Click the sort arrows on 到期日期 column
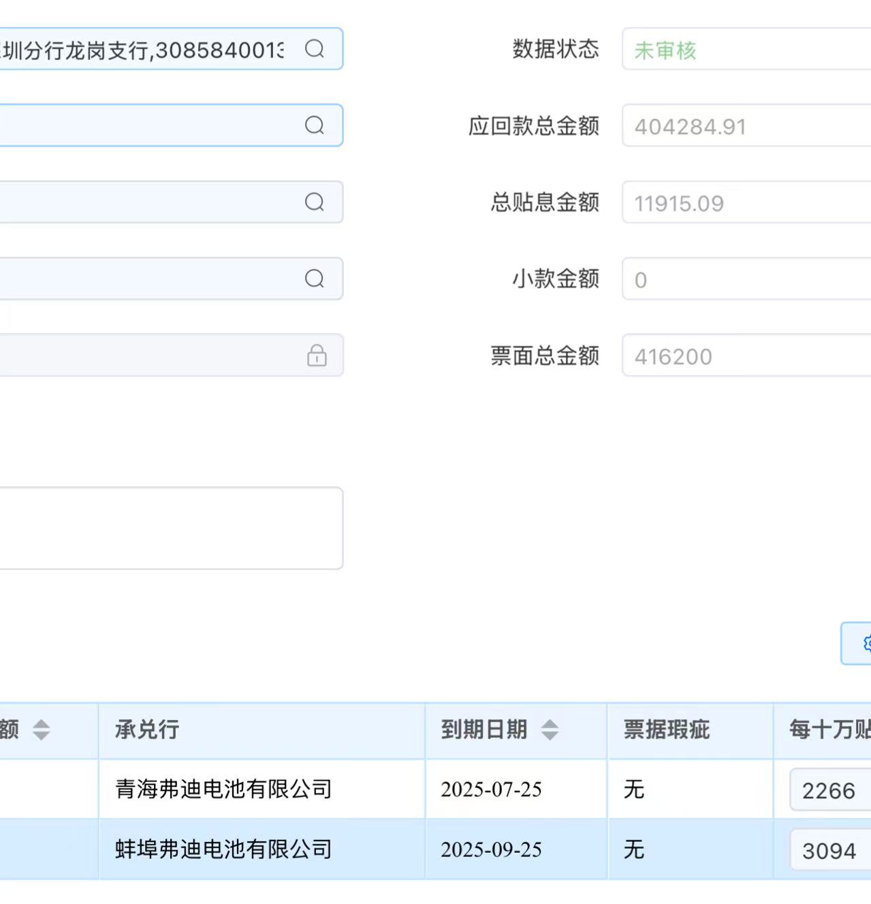The width and height of the screenshot is (871, 904). [550, 730]
